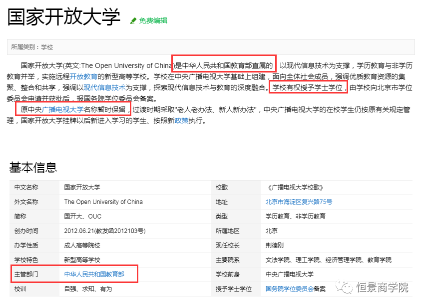Select the 主管部门 label

[x=26, y=274]
